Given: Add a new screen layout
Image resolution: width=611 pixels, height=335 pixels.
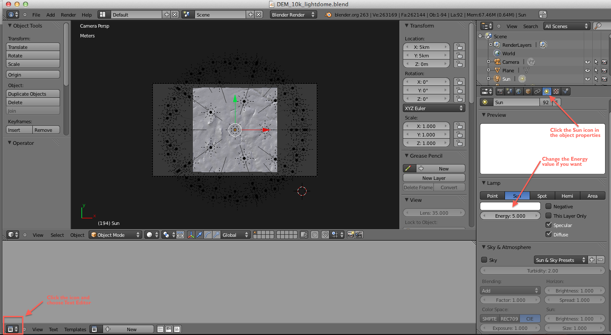Looking at the screenshot, I should 166,14.
